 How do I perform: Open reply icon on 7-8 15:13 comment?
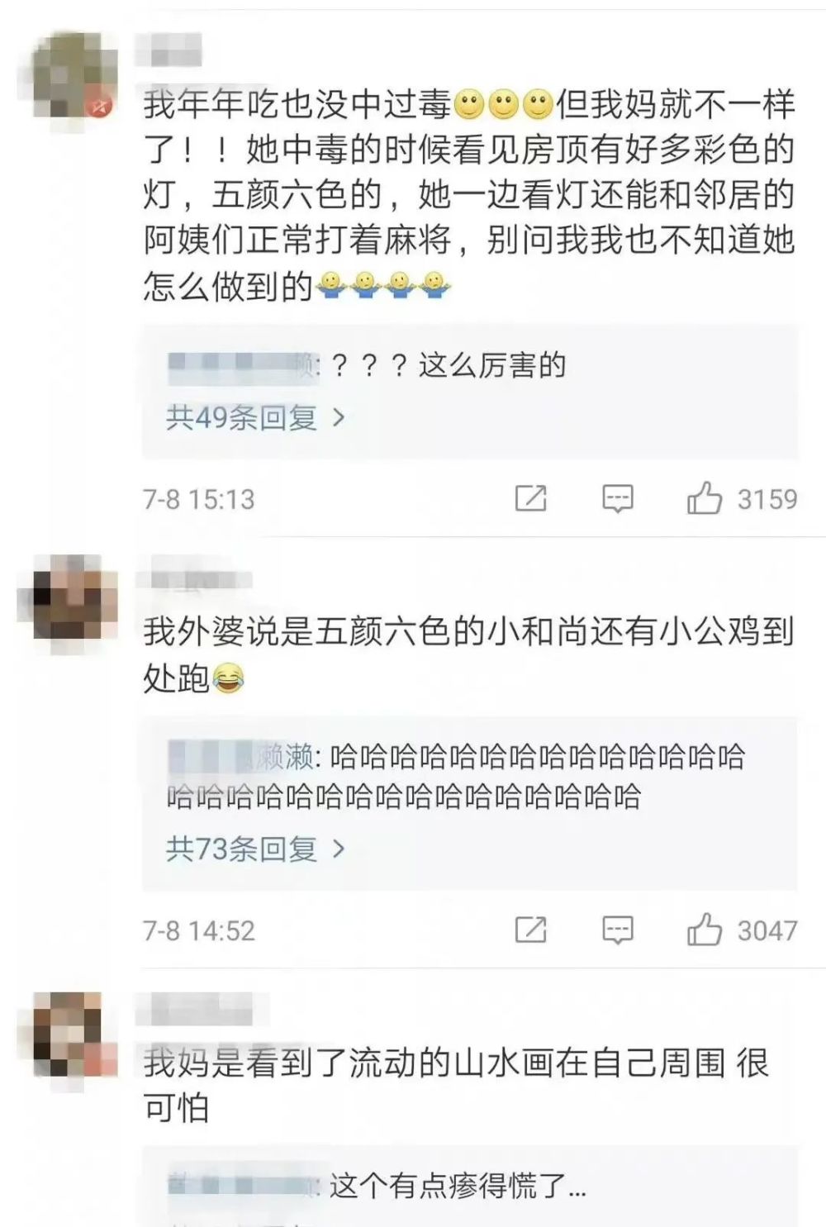pos(617,498)
